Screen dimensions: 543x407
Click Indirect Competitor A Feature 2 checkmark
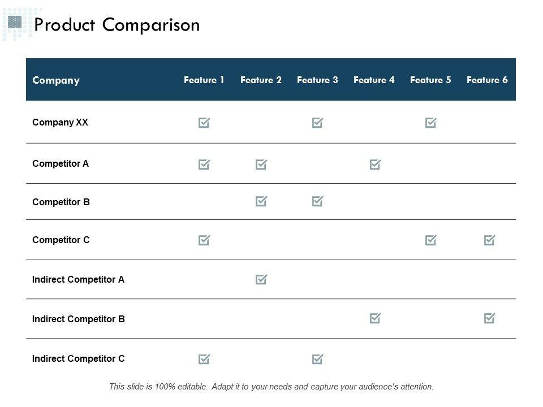261,279
